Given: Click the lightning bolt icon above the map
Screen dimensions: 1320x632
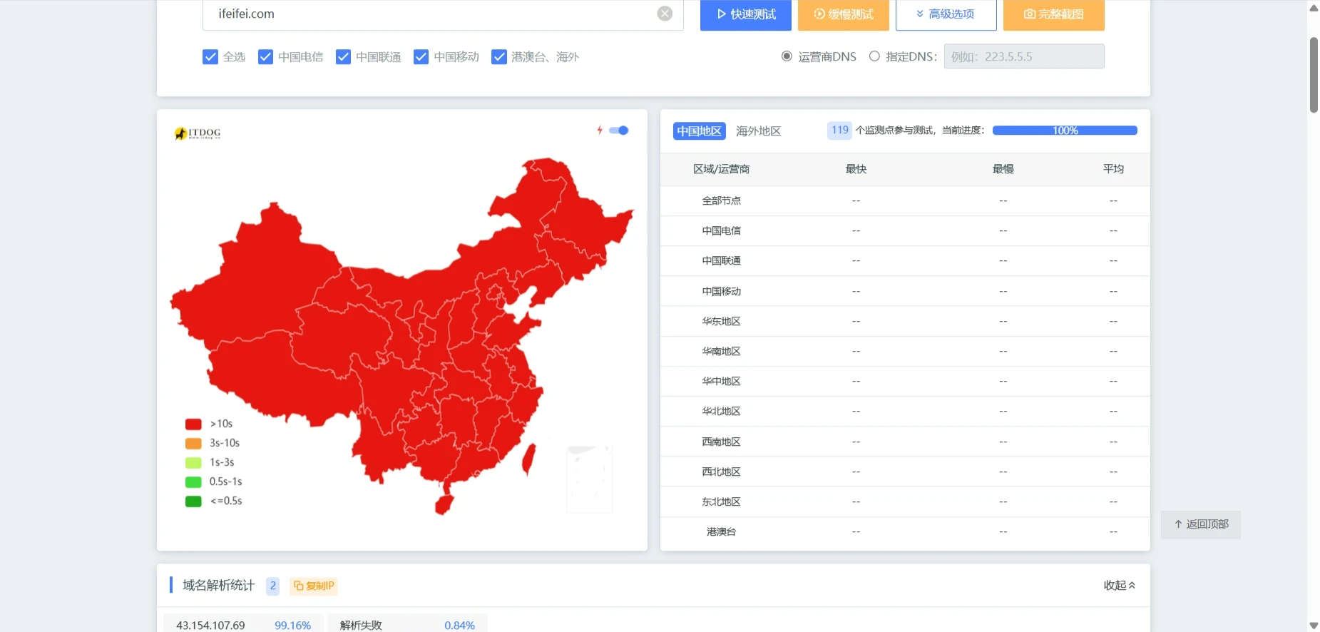Looking at the screenshot, I should pyautogui.click(x=600, y=130).
